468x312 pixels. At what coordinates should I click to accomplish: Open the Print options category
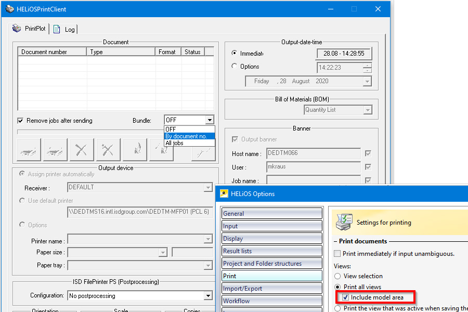tap(272, 276)
